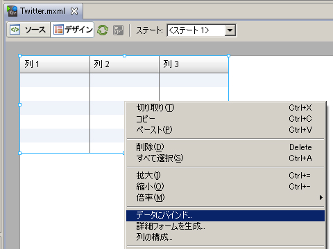Click the 列 1 column header

55,64
